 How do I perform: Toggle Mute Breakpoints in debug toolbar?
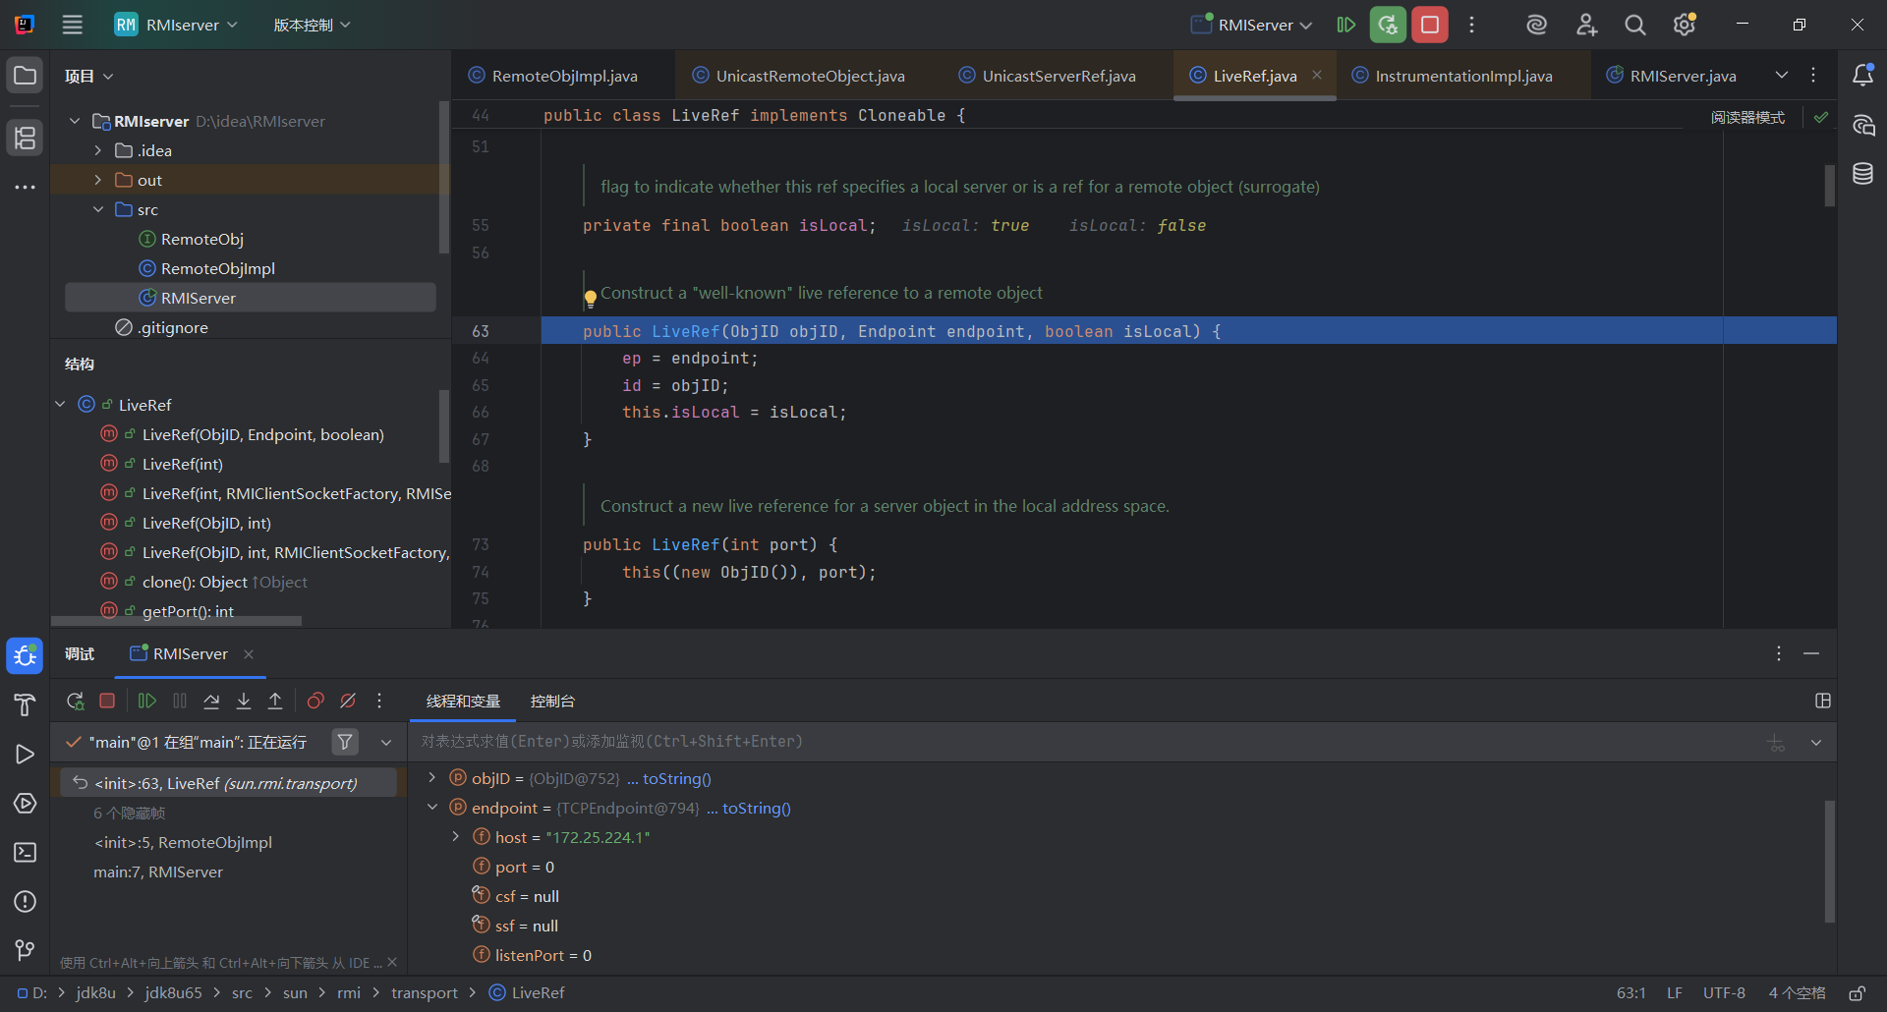[x=348, y=701]
